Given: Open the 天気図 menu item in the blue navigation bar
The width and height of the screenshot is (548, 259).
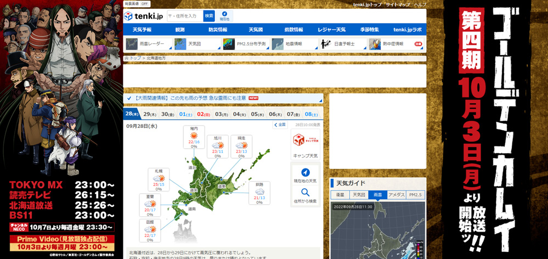Looking at the screenshot, I should click(x=256, y=30).
